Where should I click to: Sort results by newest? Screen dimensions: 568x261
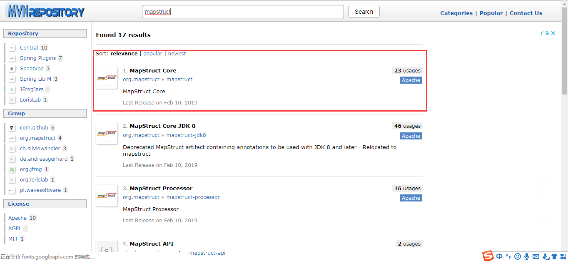[x=177, y=54]
